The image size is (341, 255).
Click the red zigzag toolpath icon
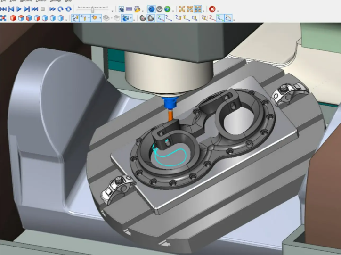212,18
